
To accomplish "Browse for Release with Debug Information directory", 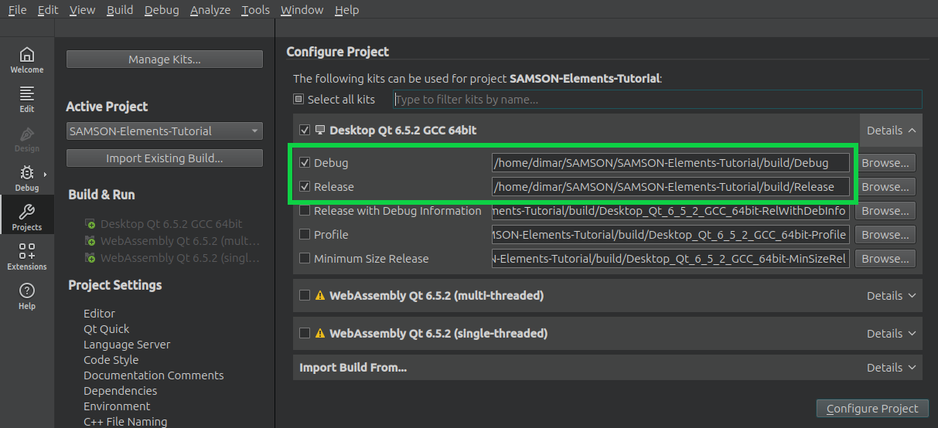I will 885,211.
